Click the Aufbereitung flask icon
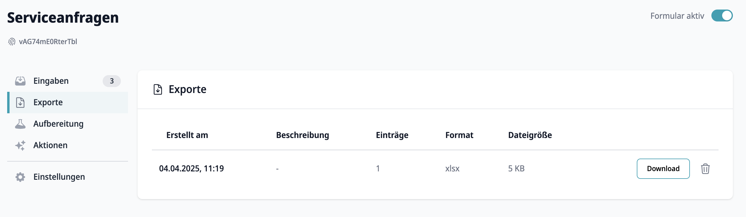The width and height of the screenshot is (746, 217). point(20,124)
